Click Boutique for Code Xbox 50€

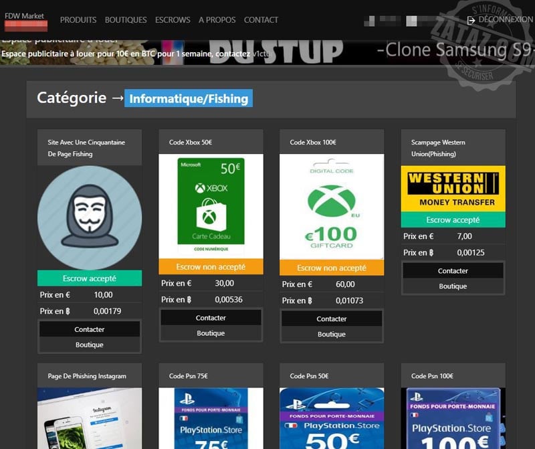[211, 333]
